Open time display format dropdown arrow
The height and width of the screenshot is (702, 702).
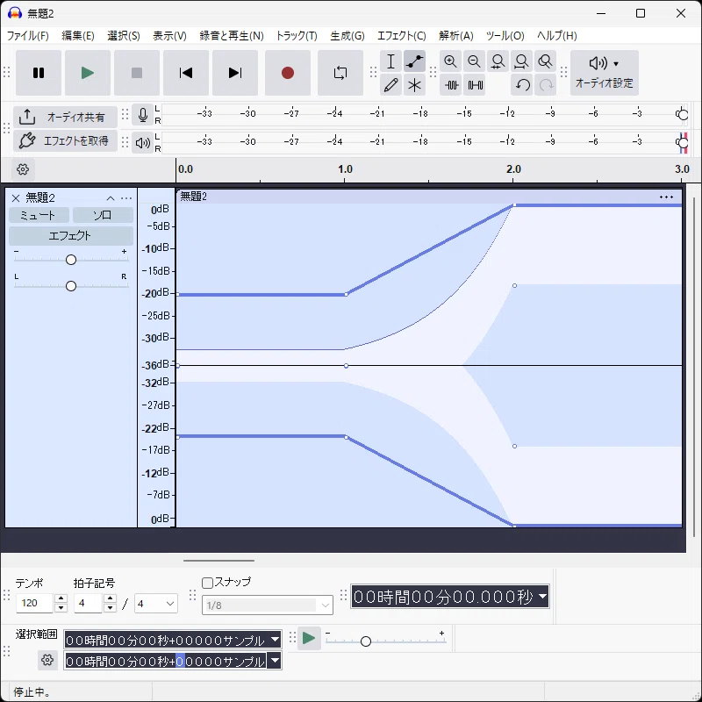coord(542,597)
